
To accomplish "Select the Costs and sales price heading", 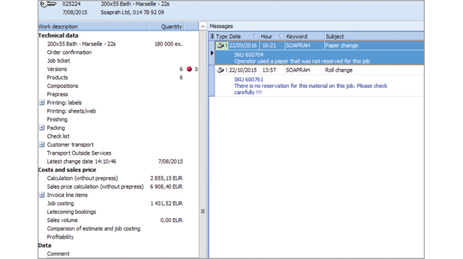I will tap(67, 170).
